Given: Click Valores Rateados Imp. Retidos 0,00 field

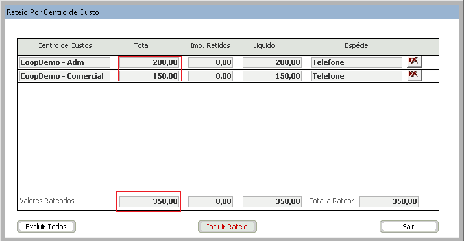Looking at the screenshot, I should click(210, 201).
